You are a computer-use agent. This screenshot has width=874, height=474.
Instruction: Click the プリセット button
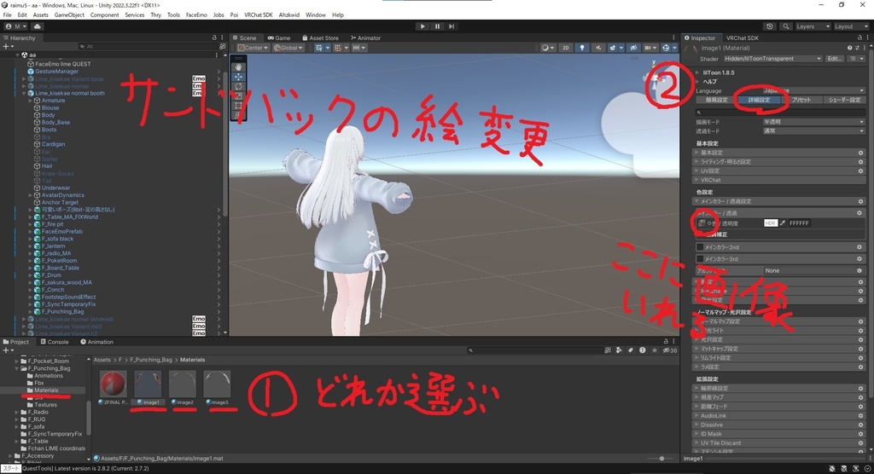click(x=801, y=100)
